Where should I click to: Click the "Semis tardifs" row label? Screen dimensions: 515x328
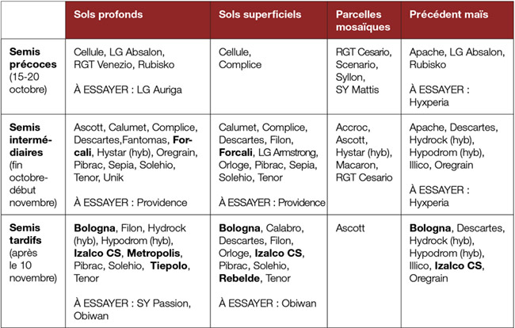[x=25, y=234]
